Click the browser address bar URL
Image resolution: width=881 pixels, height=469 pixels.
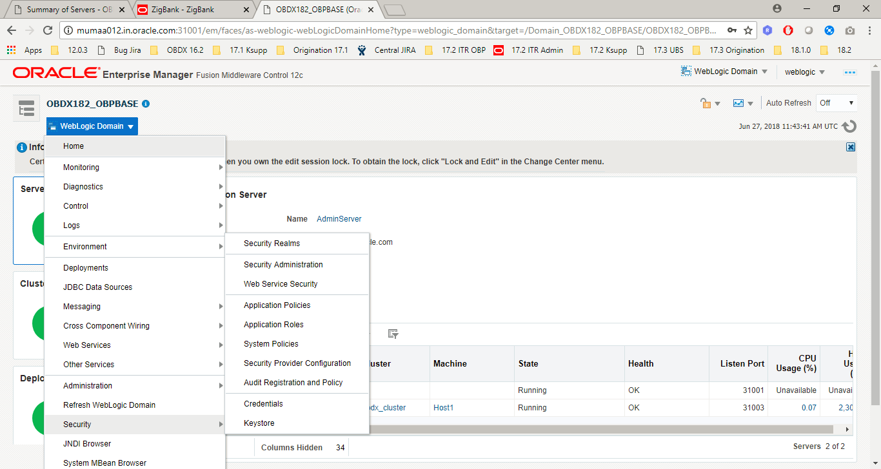396,30
